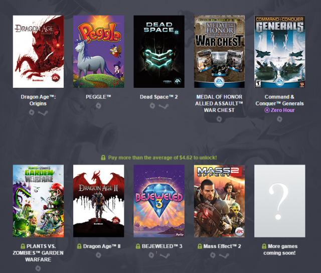This screenshot has width=321, height=273.
Task: Open the Dead Space 2 cover art
Action: click(x=159, y=52)
